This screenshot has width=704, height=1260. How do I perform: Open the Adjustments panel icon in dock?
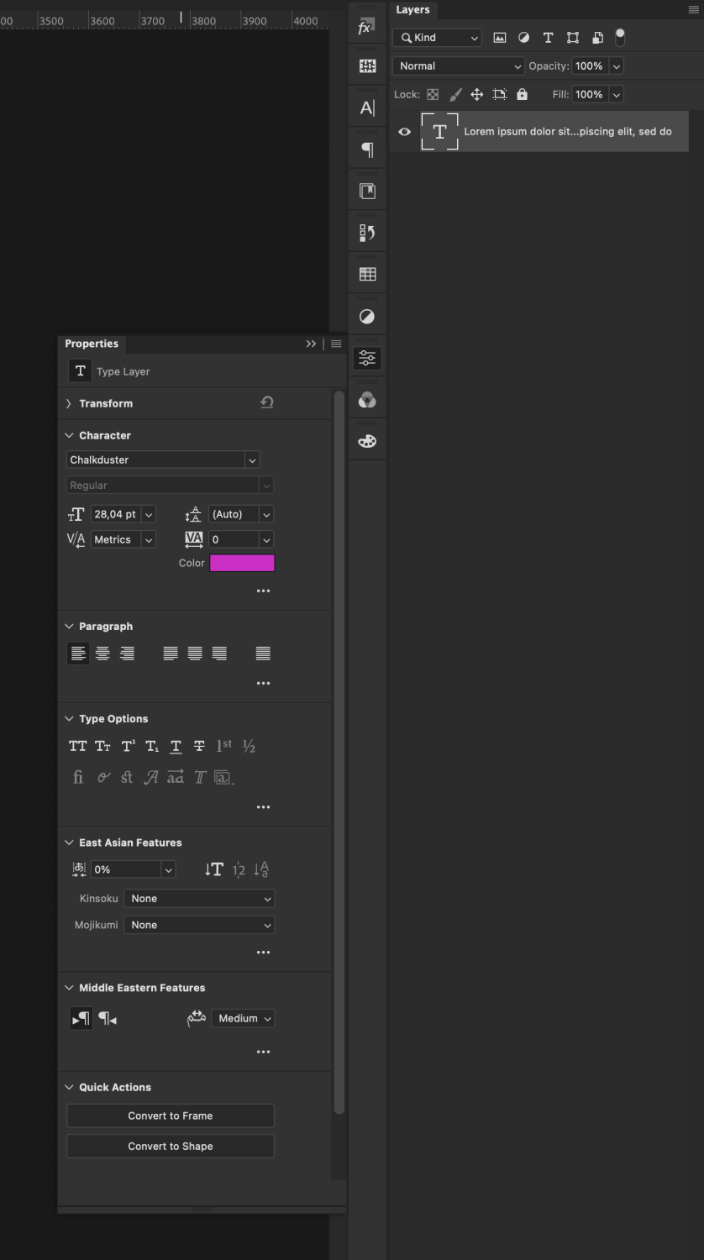point(367,317)
